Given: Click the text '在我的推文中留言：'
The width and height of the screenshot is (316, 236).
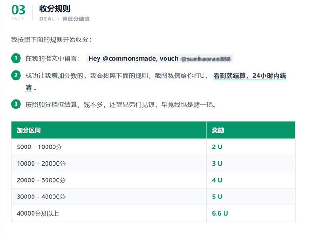Looking at the screenshot, I should [x=53, y=58].
